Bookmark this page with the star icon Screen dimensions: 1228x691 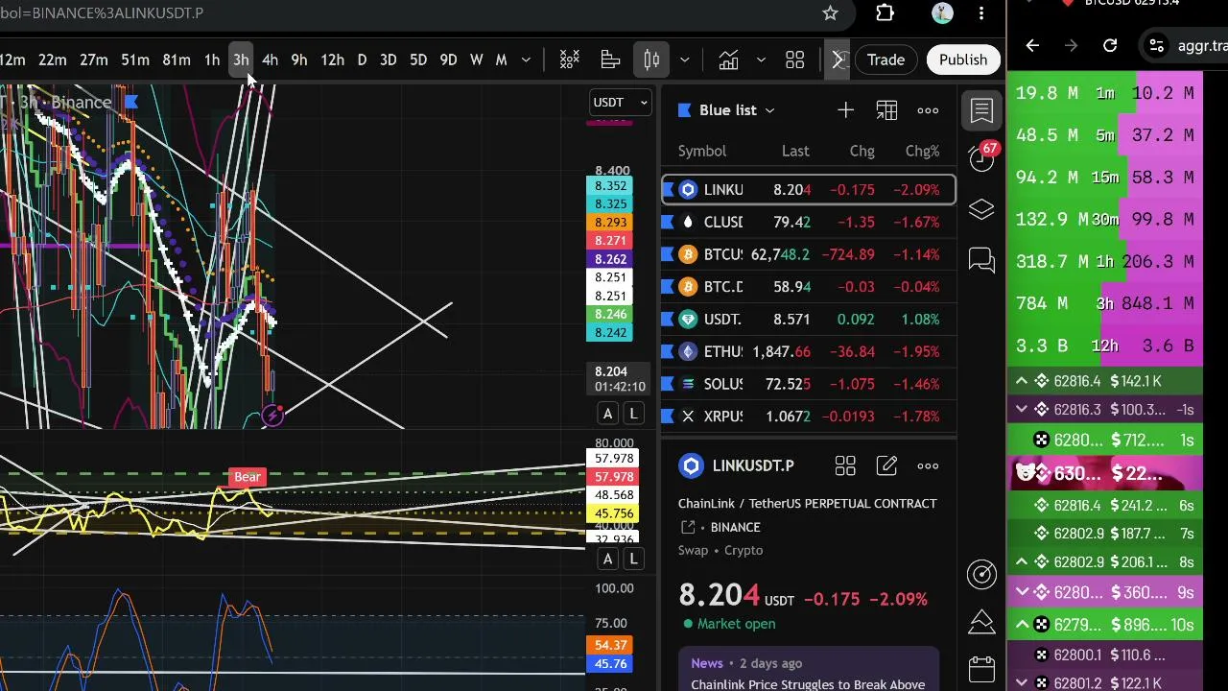(x=831, y=13)
